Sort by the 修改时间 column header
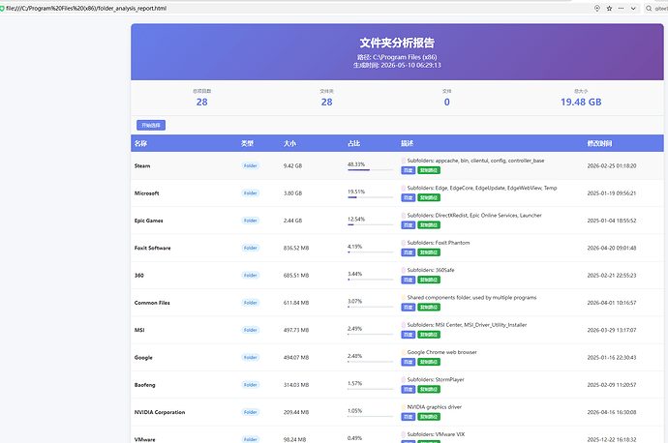Image resolution: width=668 pixels, height=443 pixels. (x=599, y=143)
